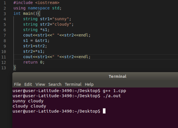
Task: Open the Terminal menu in menu bar
Action: click(x=73, y=84)
